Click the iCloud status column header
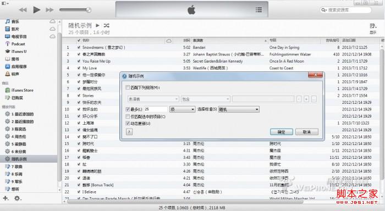The width and height of the screenshot is (385, 211). point(169,41)
